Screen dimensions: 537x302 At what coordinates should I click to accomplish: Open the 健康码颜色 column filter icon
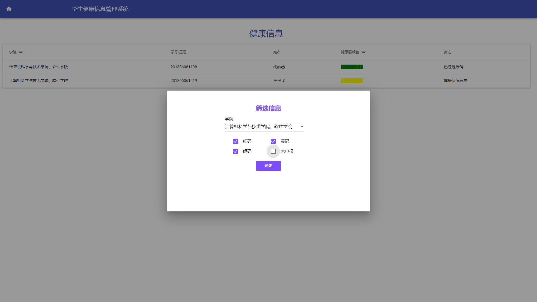(x=363, y=52)
